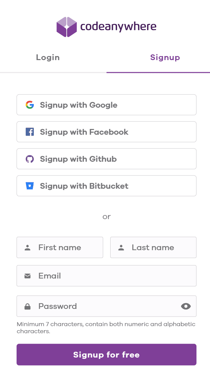
Task: Click Signup with Facebook button
Action: tap(107, 132)
